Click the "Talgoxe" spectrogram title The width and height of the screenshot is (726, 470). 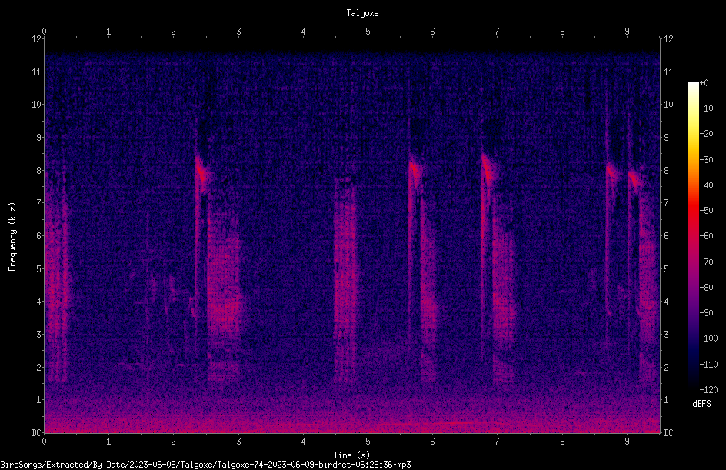coord(362,13)
